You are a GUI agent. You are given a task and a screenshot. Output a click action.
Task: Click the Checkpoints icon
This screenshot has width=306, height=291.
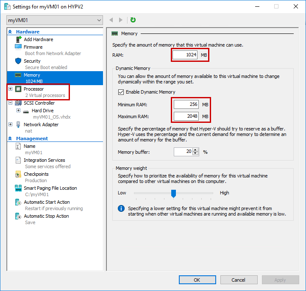pos(18,174)
